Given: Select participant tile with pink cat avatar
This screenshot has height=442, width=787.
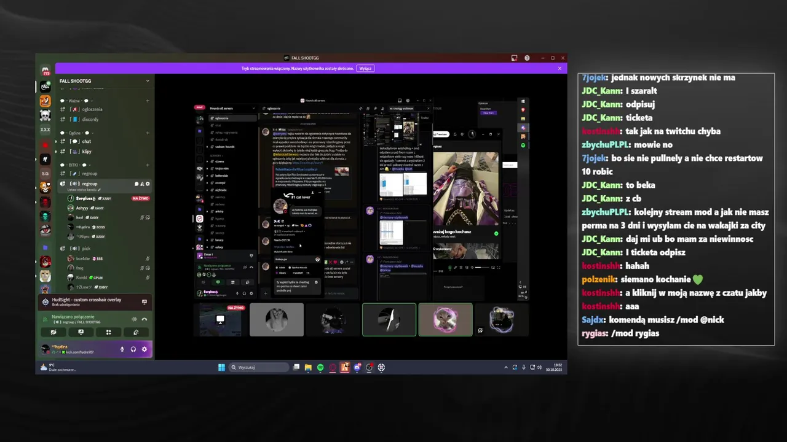Looking at the screenshot, I should pos(445,320).
